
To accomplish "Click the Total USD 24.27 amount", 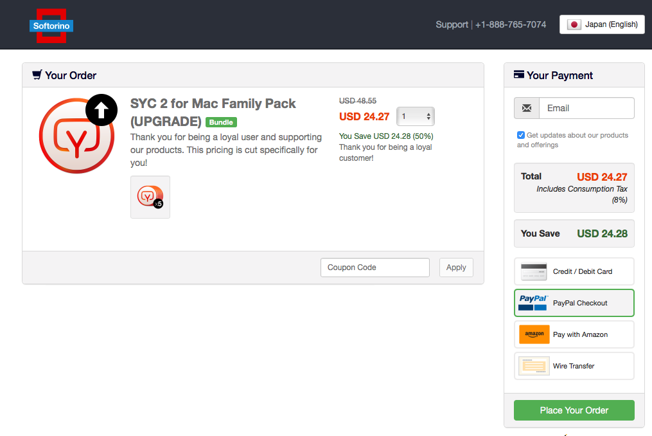I will [x=602, y=177].
